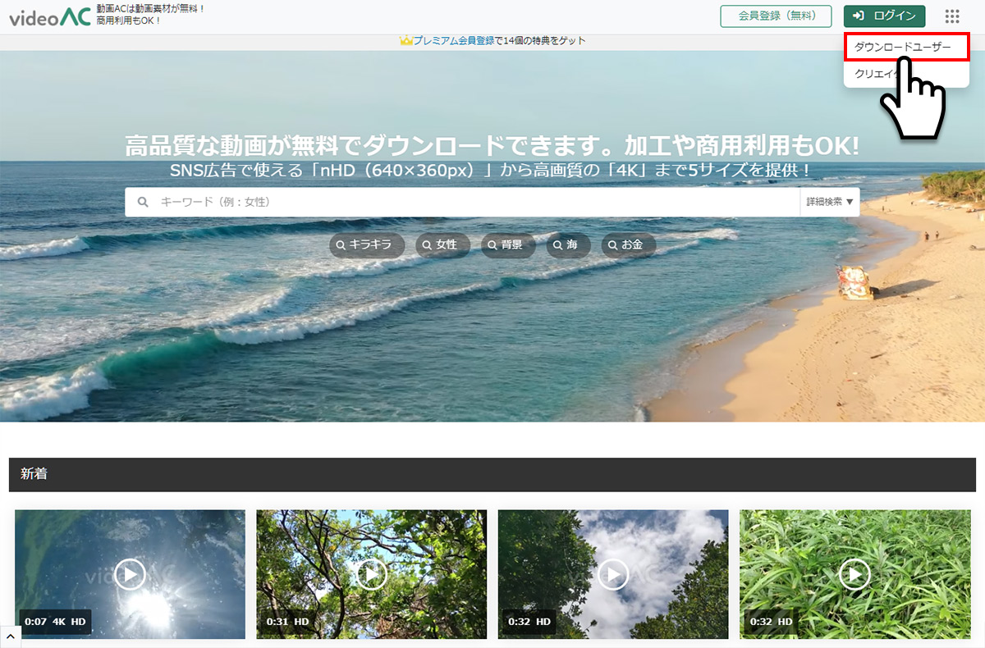985x648 pixels.
Task: Play the clouds sky 0:32 HD video
Action: click(613, 574)
